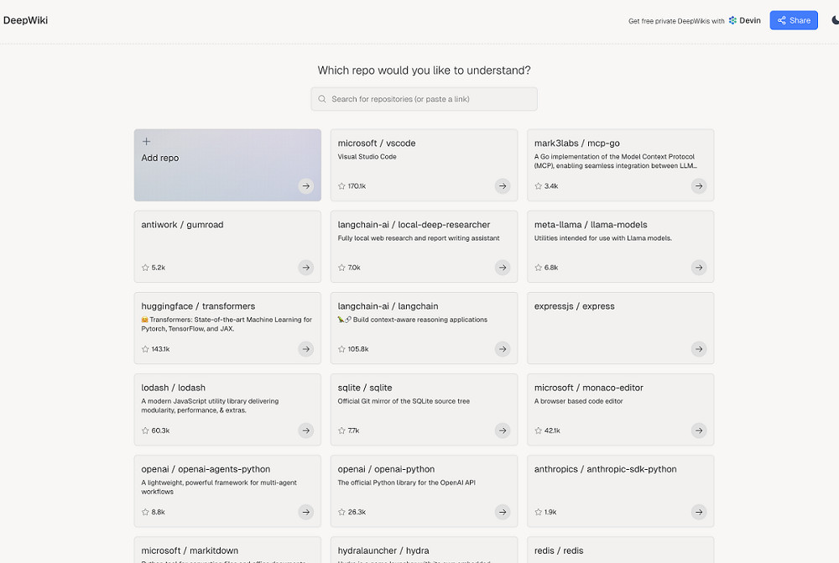The height and width of the screenshot is (563, 839).
Task: Click the arrow on sqlite / sqlite card
Action: [502, 430]
